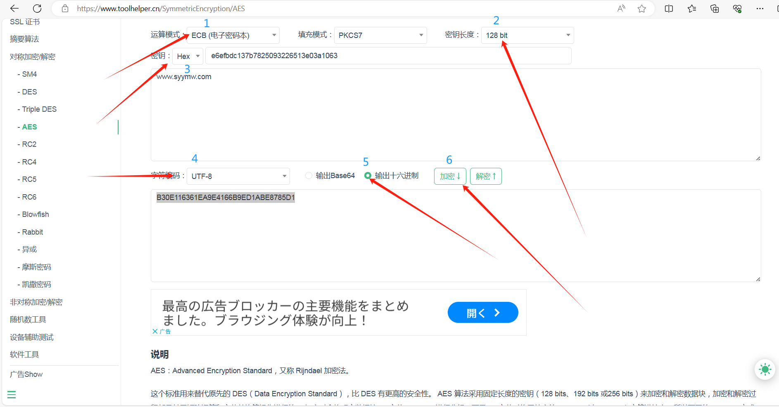Click the 解密↑ decrypt button
Image resolution: width=779 pixels, height=407 pixels.
485,176
